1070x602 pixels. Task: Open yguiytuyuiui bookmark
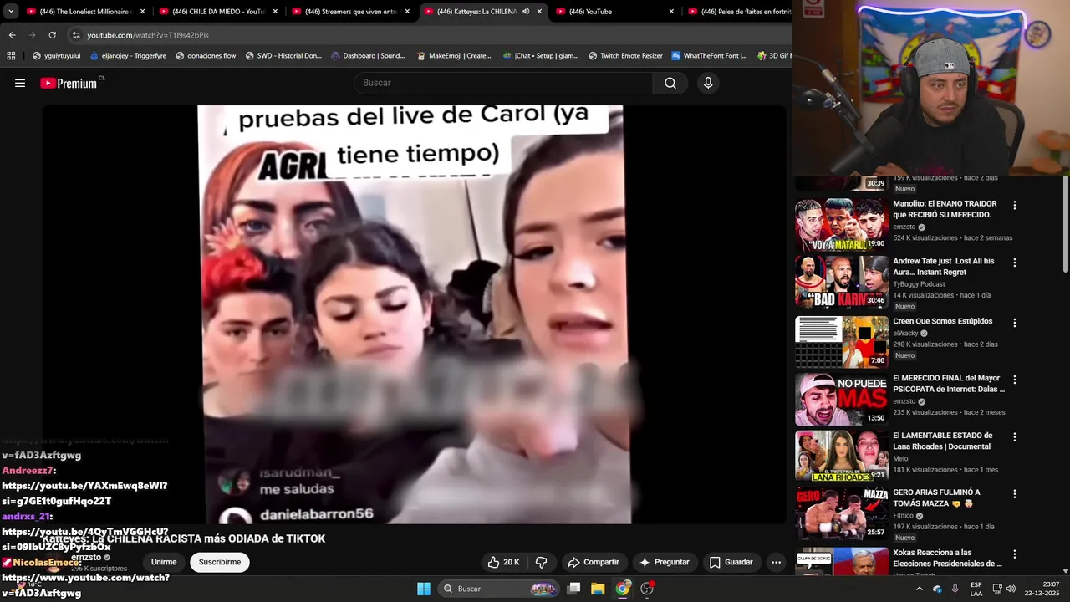56,55
